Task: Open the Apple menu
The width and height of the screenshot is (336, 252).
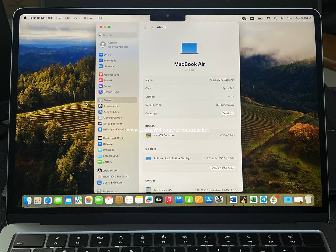Action: (x=25, y=18)
